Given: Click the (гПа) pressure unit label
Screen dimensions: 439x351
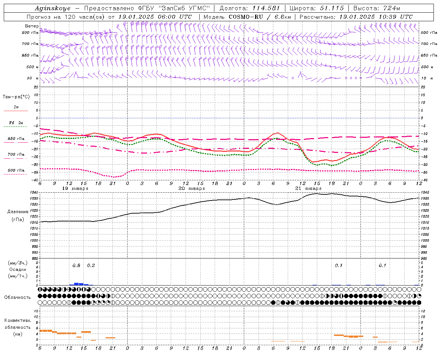Looking at the screenshot, I should click(x=18, y=220).
